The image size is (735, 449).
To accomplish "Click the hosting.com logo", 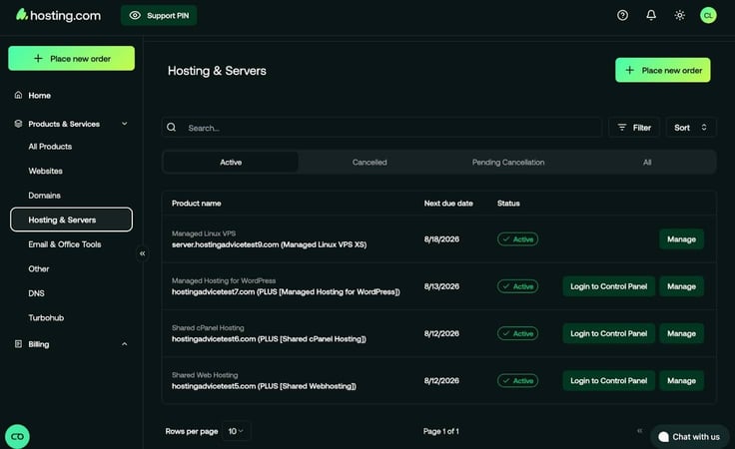I will [x=58, y=15].
